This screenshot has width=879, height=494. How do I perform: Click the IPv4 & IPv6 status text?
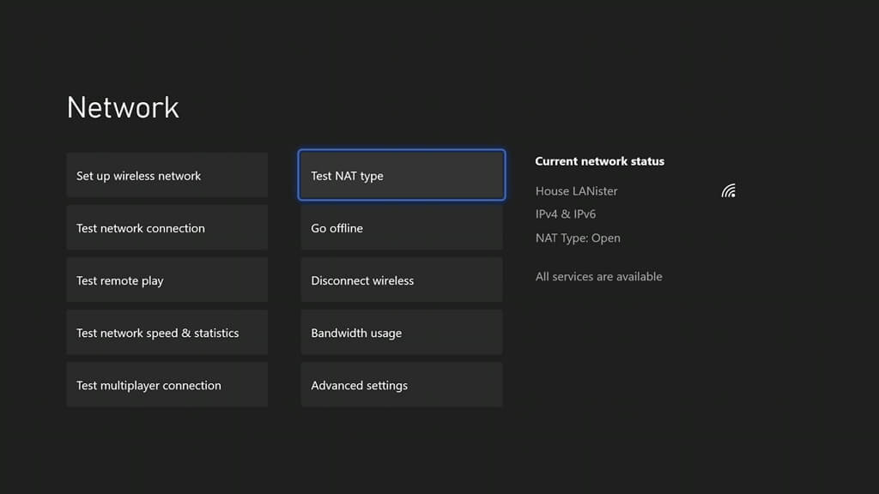[x=567, y=214]
